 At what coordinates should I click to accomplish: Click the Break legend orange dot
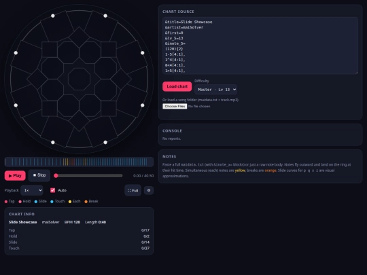point(86,202)
